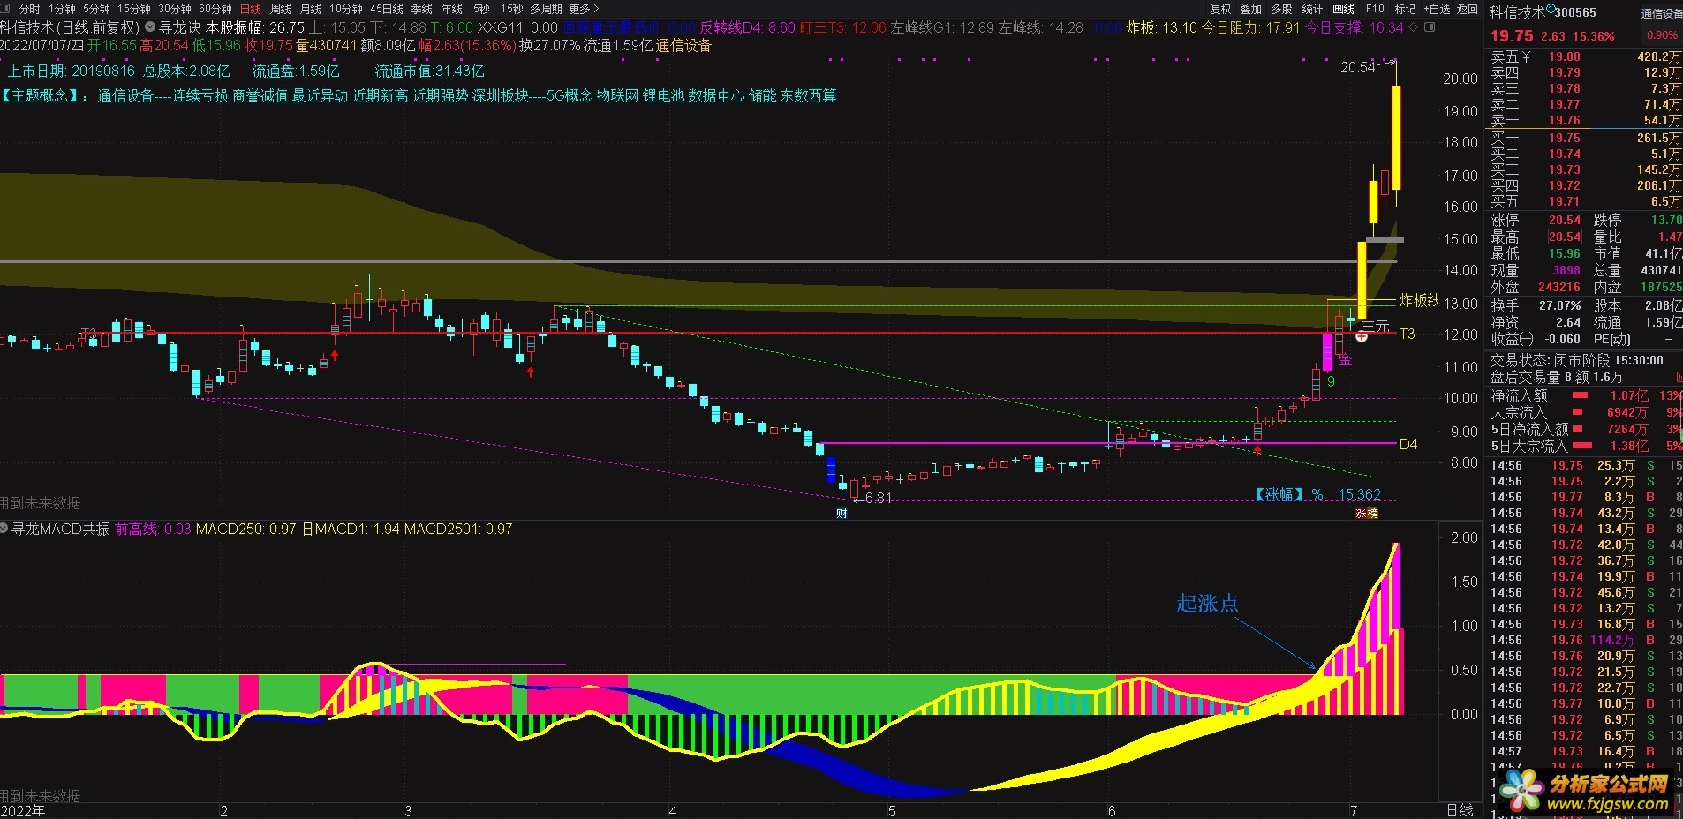Click the 日线 label at bottom right

click(x=1460, y=809)
